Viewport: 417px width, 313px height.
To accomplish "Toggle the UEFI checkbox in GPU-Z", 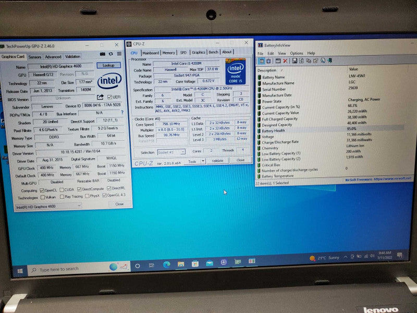I will tap(109, 97).
